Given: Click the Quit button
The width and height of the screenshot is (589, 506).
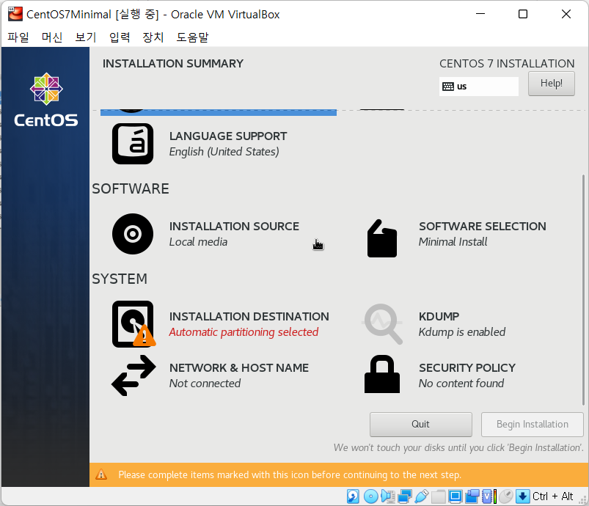Looking at the screenshot, I should pyautogui.click(x=421, y=425).
